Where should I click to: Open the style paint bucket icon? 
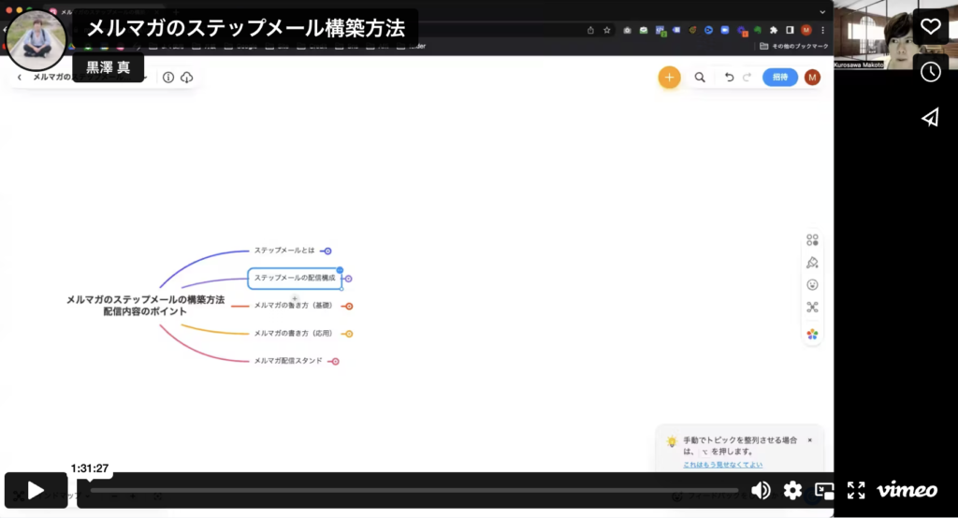[x=813, y=263]
